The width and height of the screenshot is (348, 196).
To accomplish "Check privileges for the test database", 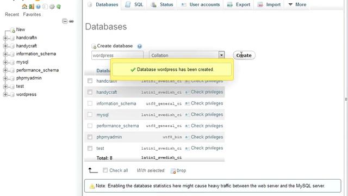I will (x=207, y=148).
